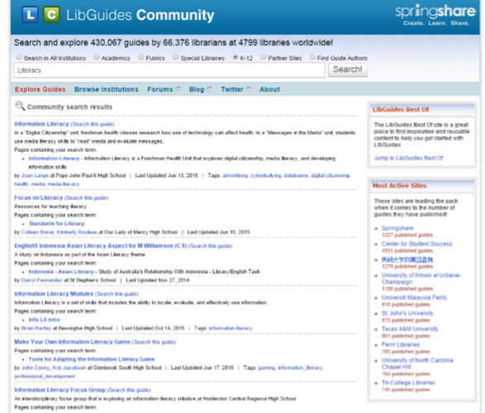Select the K-12 radio button
This screenshot has height=413, width=485.
pyautogui.click(x=235, y=57)
